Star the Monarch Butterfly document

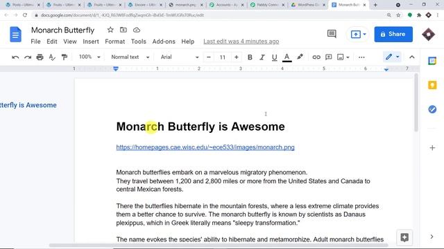[x=110, y=30]
